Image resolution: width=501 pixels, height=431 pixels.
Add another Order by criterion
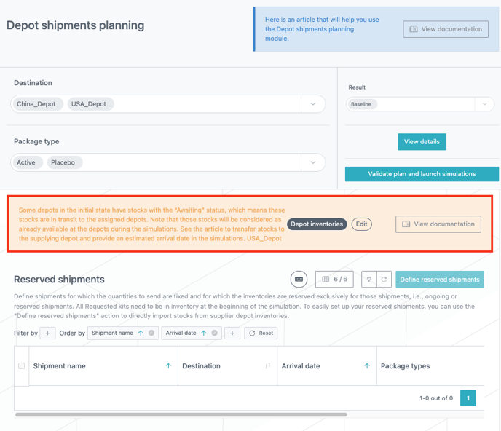pos(232,333)
